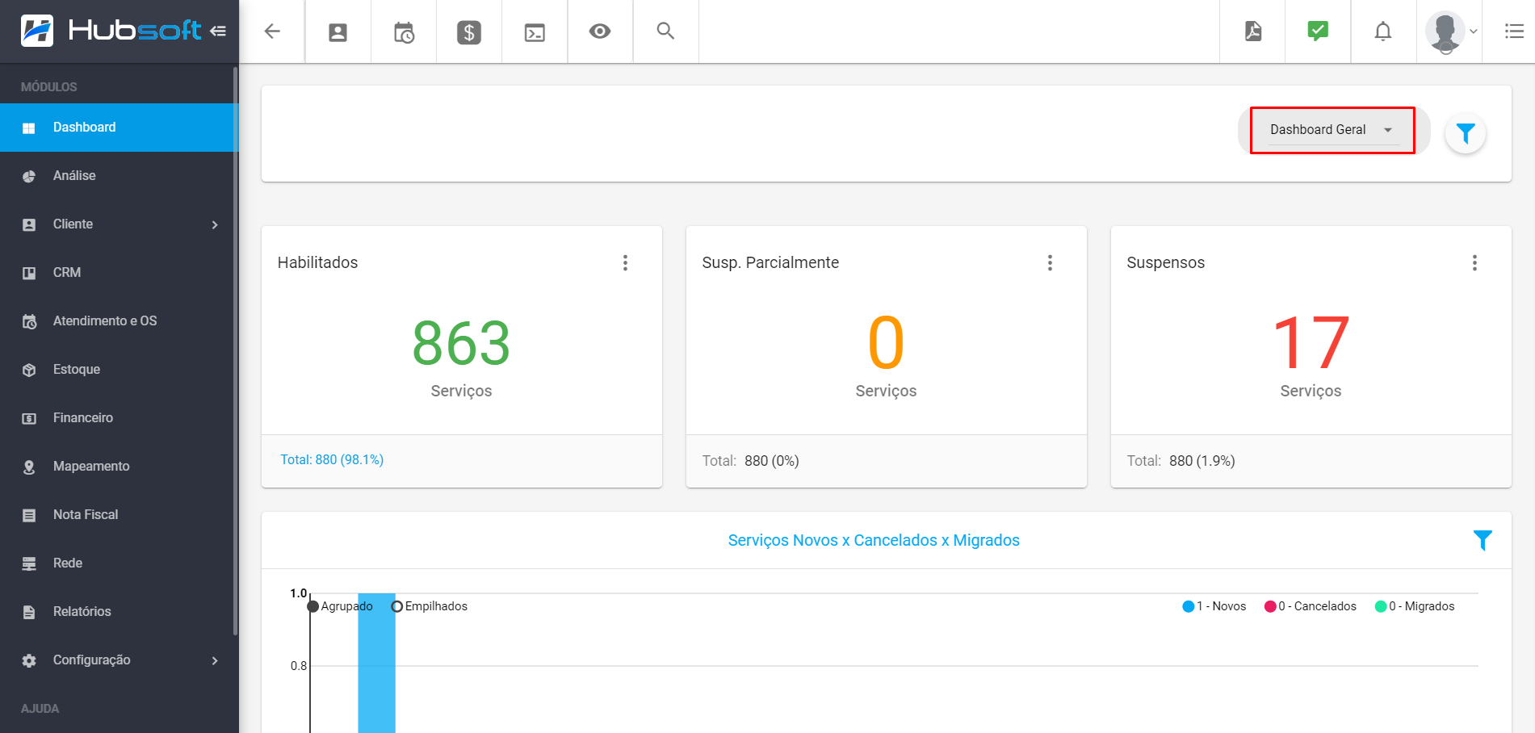Expand the Configuração sidebar section
Image resolution: width=1535 pixels, height=733 pixels.
tap(119, 660)
